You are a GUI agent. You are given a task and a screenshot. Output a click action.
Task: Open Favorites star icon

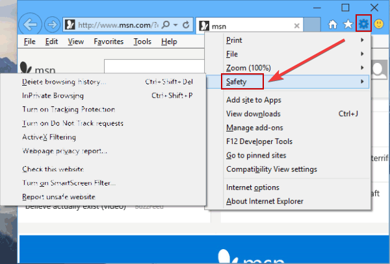point(348,24)
